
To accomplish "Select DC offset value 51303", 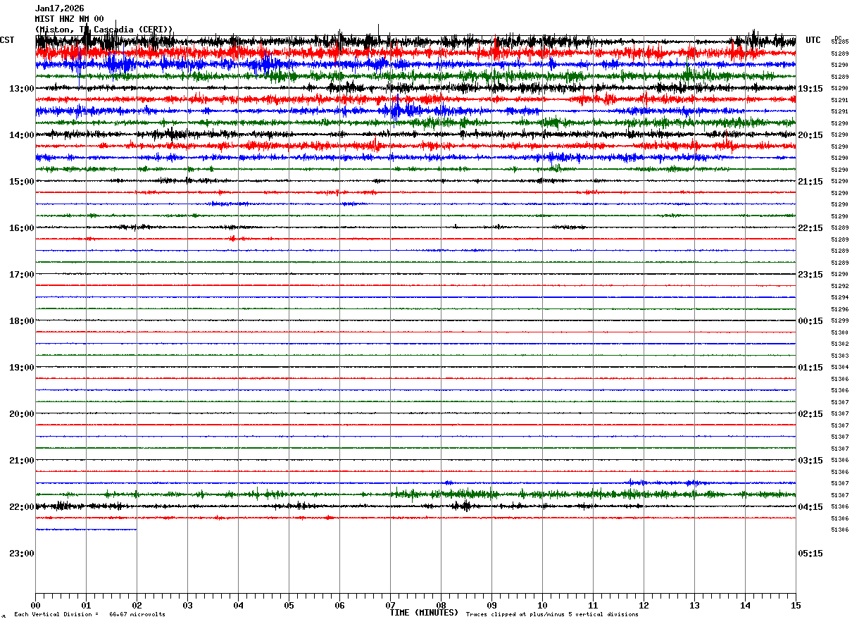I will coord(839,356).
